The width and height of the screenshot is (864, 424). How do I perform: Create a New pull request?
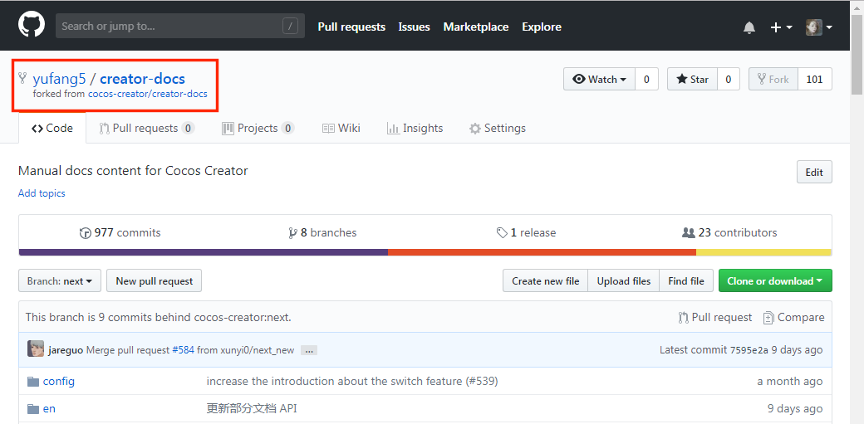(x=155, y=280)
